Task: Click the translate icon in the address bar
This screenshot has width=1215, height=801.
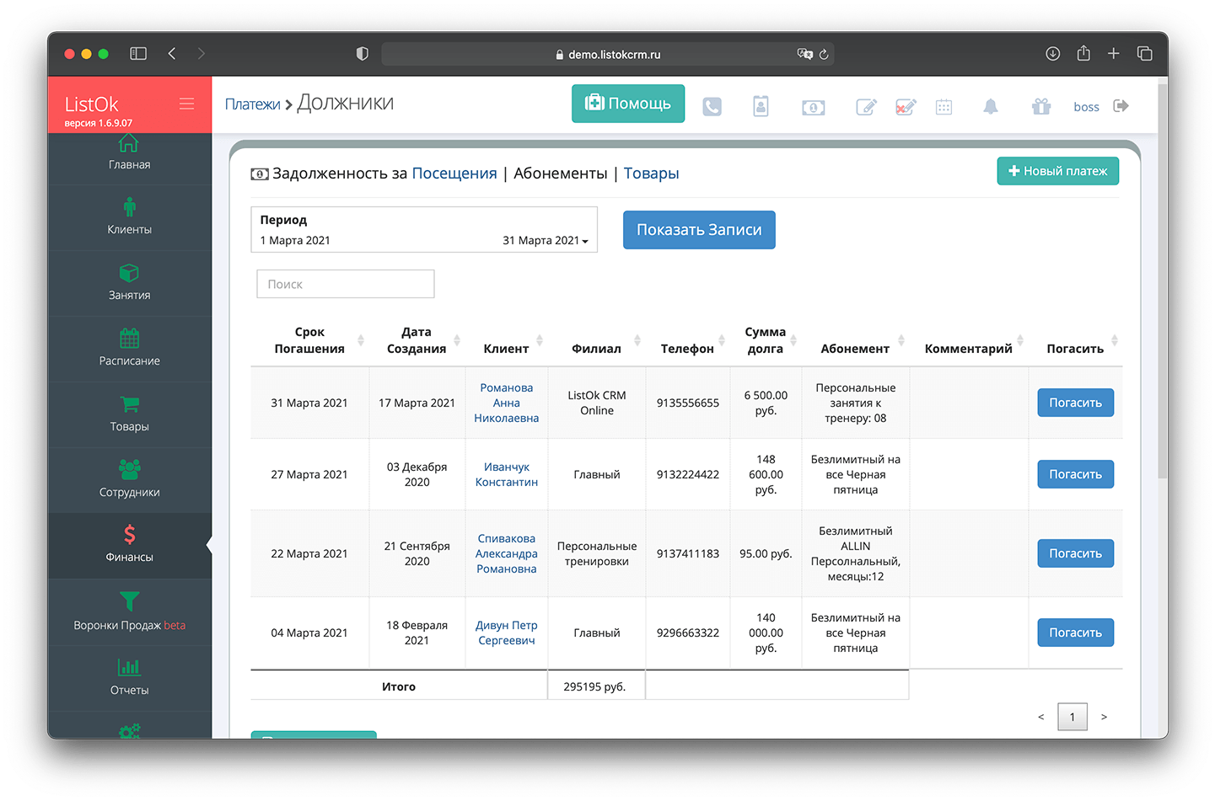Action: (x=804, y=54)
